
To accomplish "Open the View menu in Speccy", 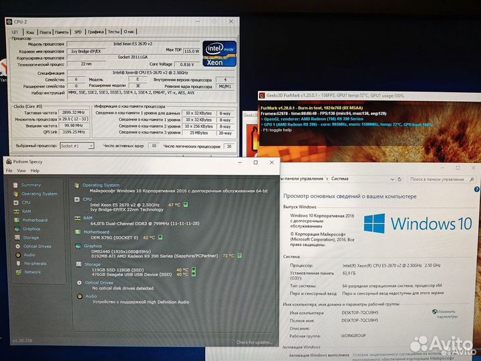I will tap(21, 170).
